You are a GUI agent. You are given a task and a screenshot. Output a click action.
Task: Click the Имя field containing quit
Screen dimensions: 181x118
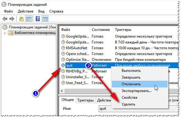pos(139,109)
